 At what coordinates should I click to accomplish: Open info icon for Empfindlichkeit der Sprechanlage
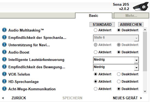coord(4,37)
